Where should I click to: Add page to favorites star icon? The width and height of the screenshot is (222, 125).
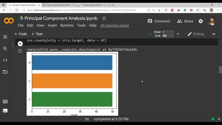(159, 10)
